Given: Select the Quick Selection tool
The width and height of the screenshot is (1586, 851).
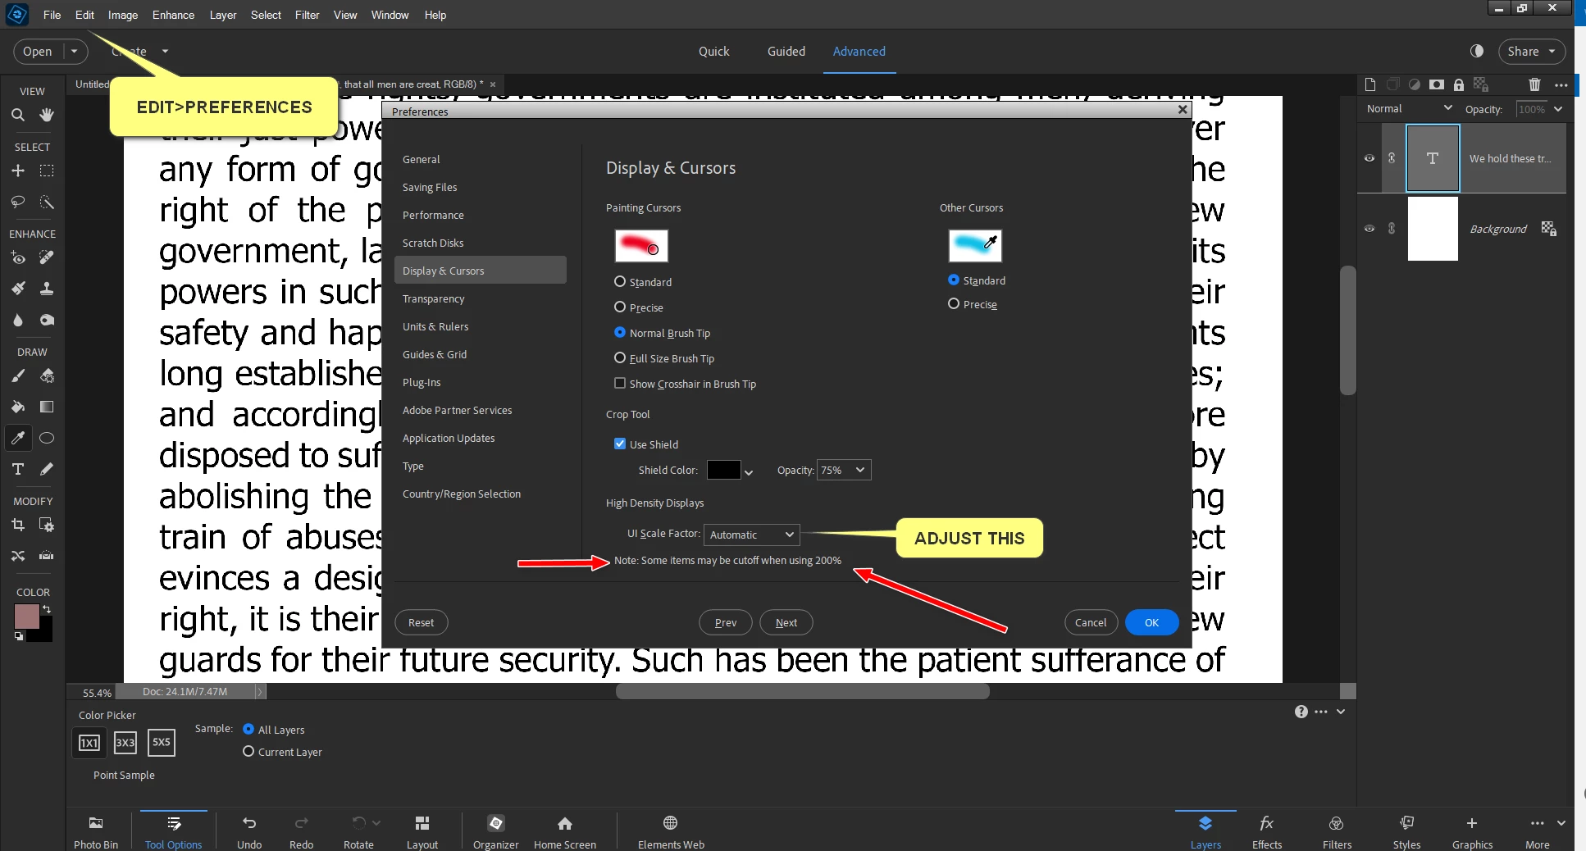Looking at the screenshot, I should pyautogui.click(x=47, y=202).
